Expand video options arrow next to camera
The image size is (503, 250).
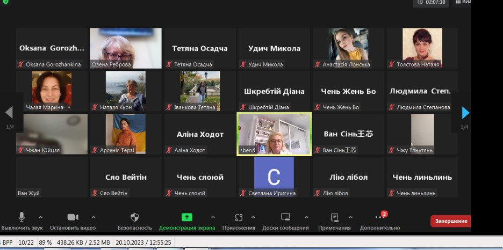tap(94, 217)
